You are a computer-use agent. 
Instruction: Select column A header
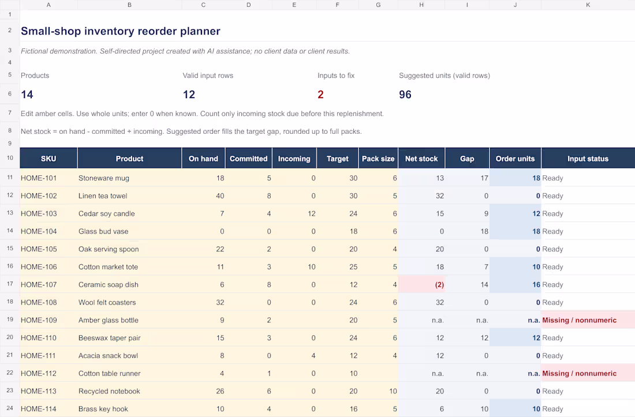pyautogui.click(x=48, y=5)
